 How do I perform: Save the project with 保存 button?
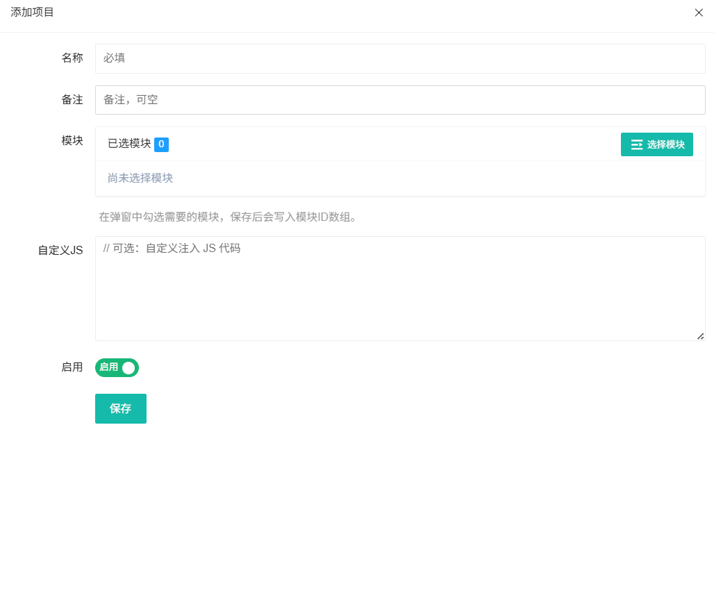pos(120,408)
